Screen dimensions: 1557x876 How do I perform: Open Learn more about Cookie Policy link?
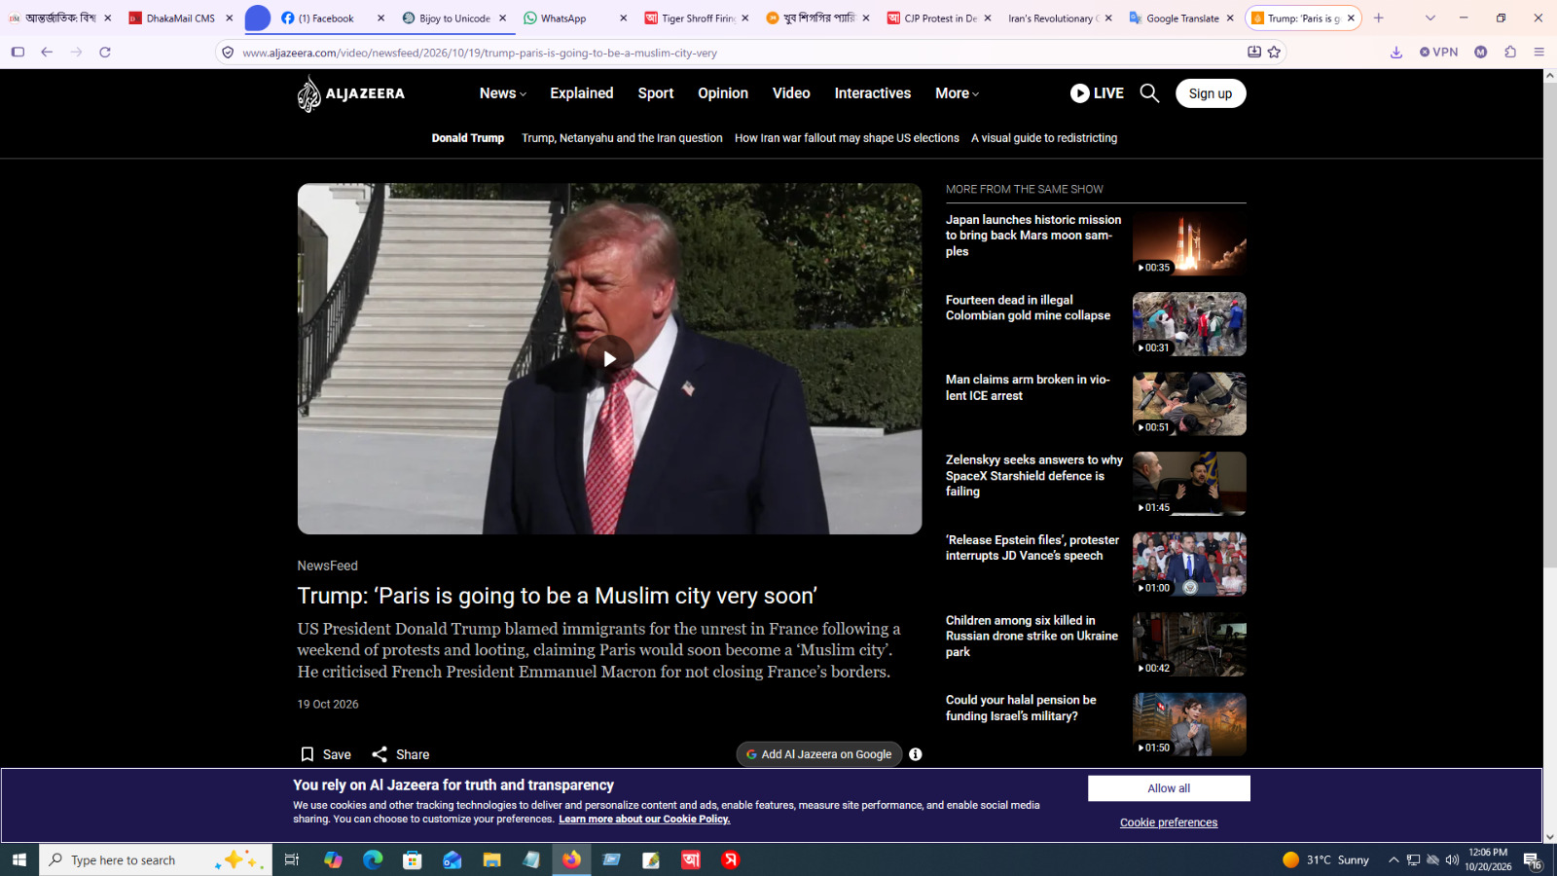pos(644,820)
